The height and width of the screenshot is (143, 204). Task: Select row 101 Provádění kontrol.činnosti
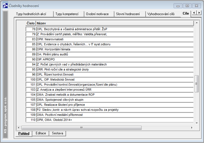tap(110, 85)
